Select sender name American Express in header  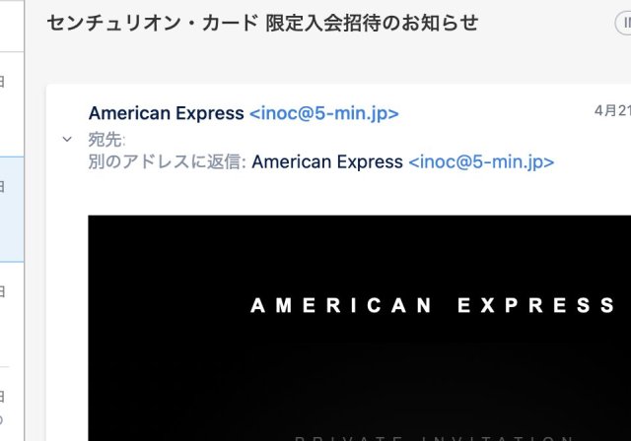coord(167,113)
